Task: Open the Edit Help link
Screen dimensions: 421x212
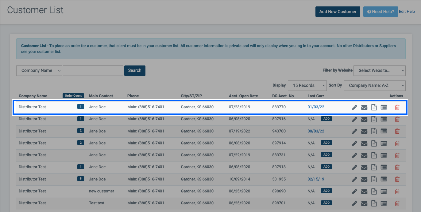Action: click(407, 12)
